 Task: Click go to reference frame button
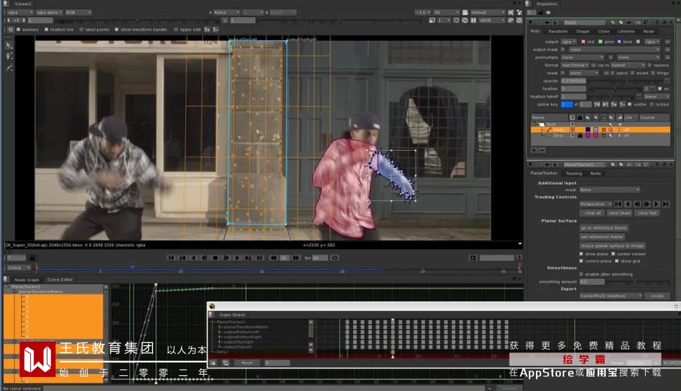(x=603, y=228)
